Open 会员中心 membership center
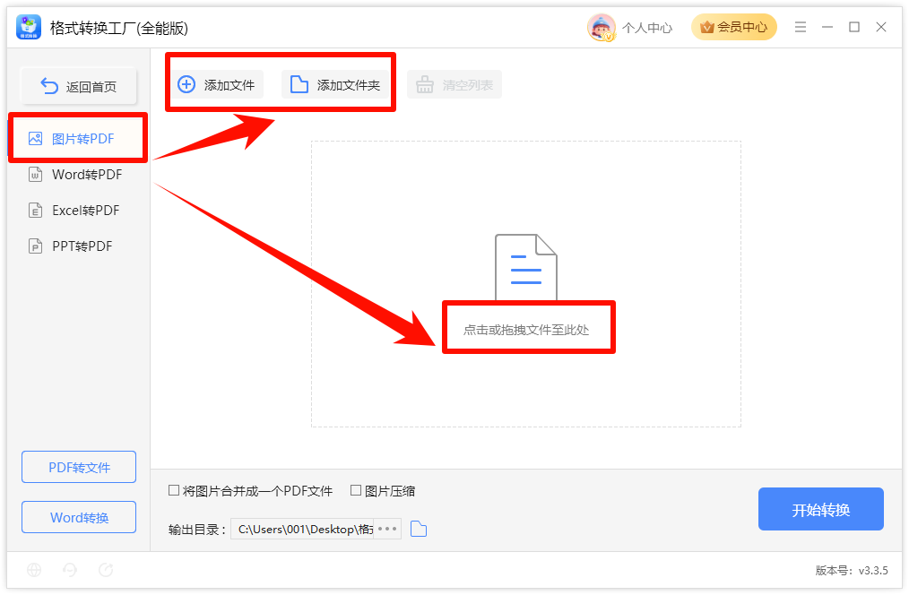909x595 pixels. pos(734,27)
